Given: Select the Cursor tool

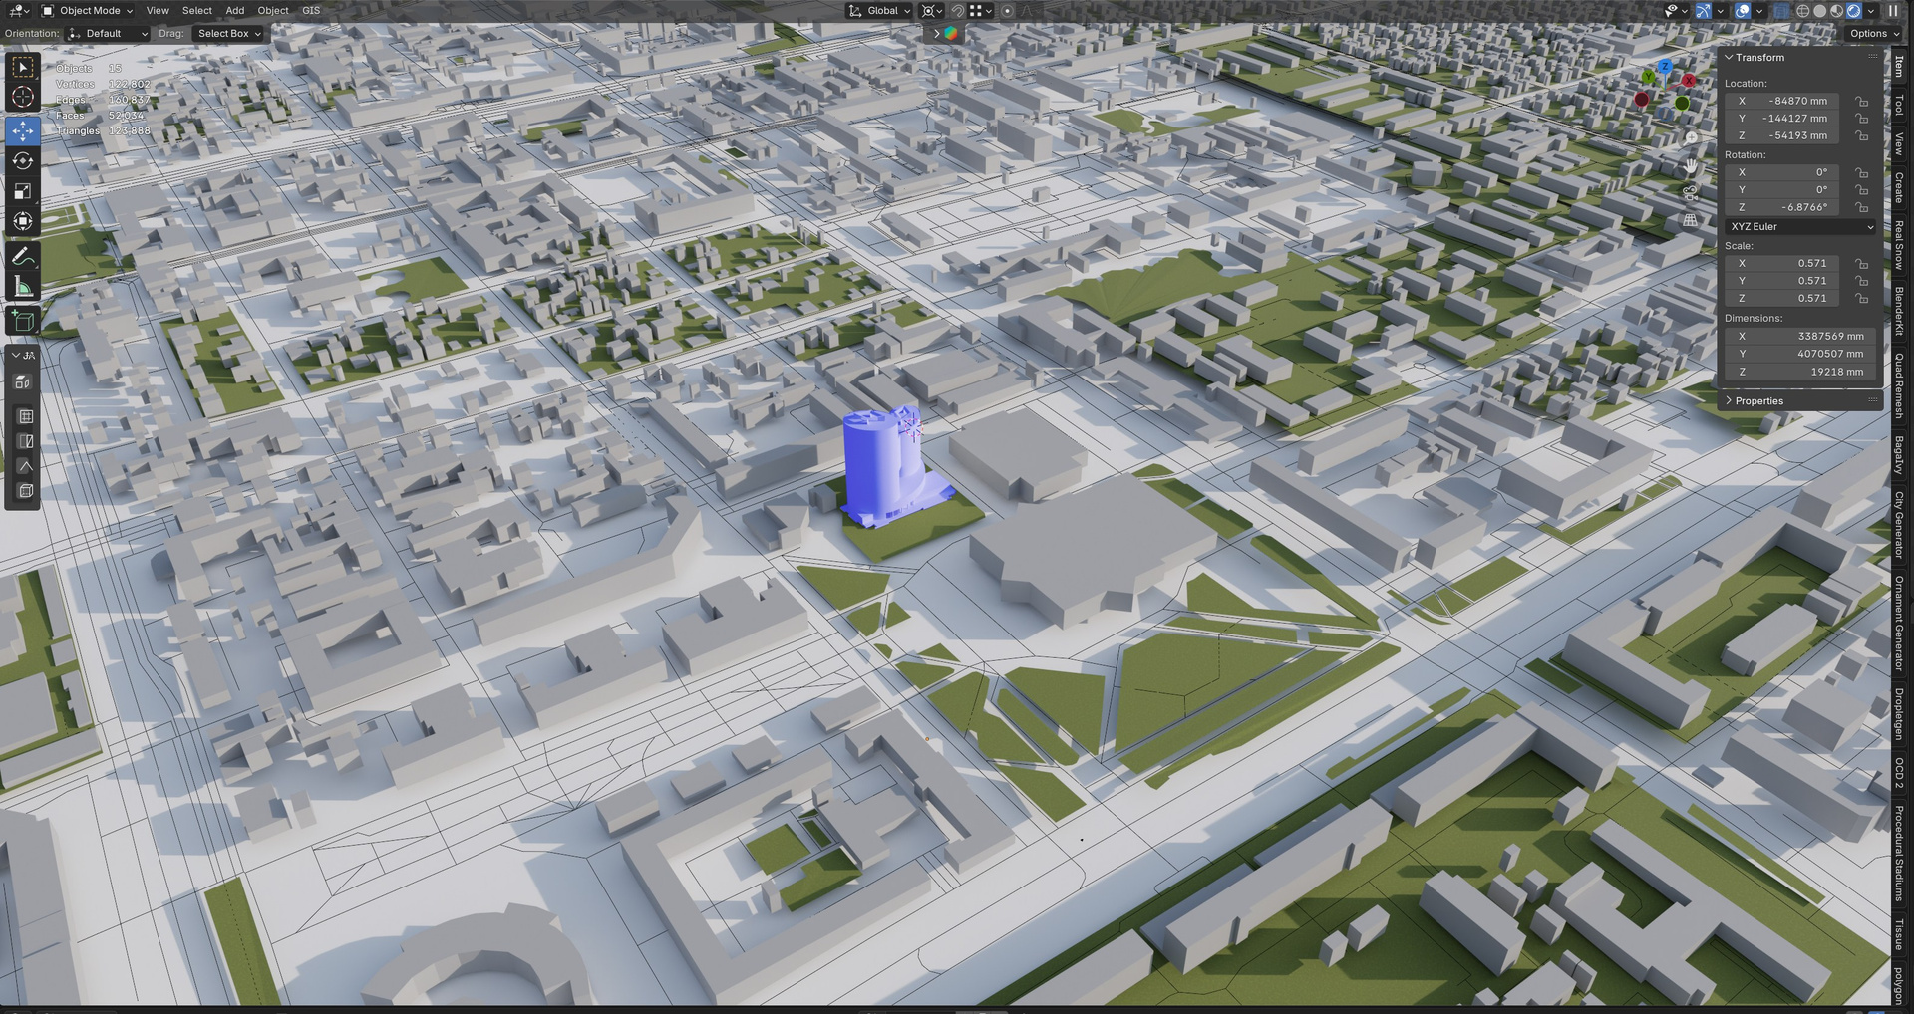Looking at the screenshot, I should [x=23, y=97].
